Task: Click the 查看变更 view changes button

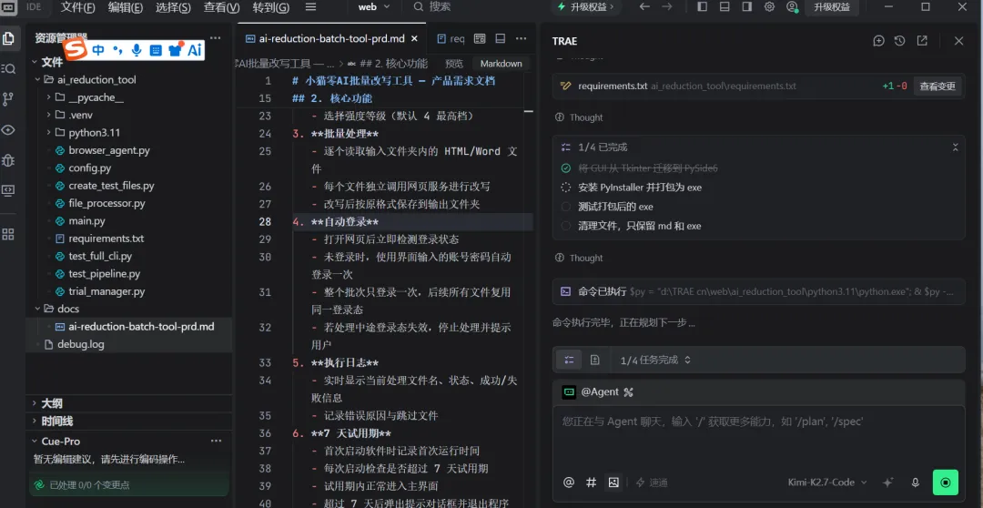Action: coord(937,86)
